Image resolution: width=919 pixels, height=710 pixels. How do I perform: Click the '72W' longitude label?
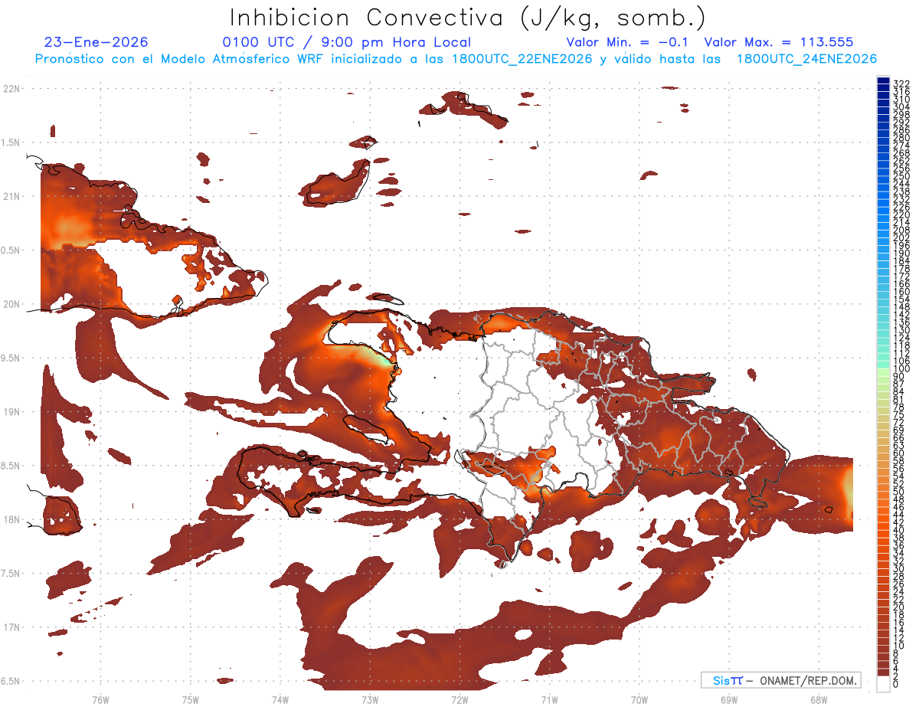459,699
